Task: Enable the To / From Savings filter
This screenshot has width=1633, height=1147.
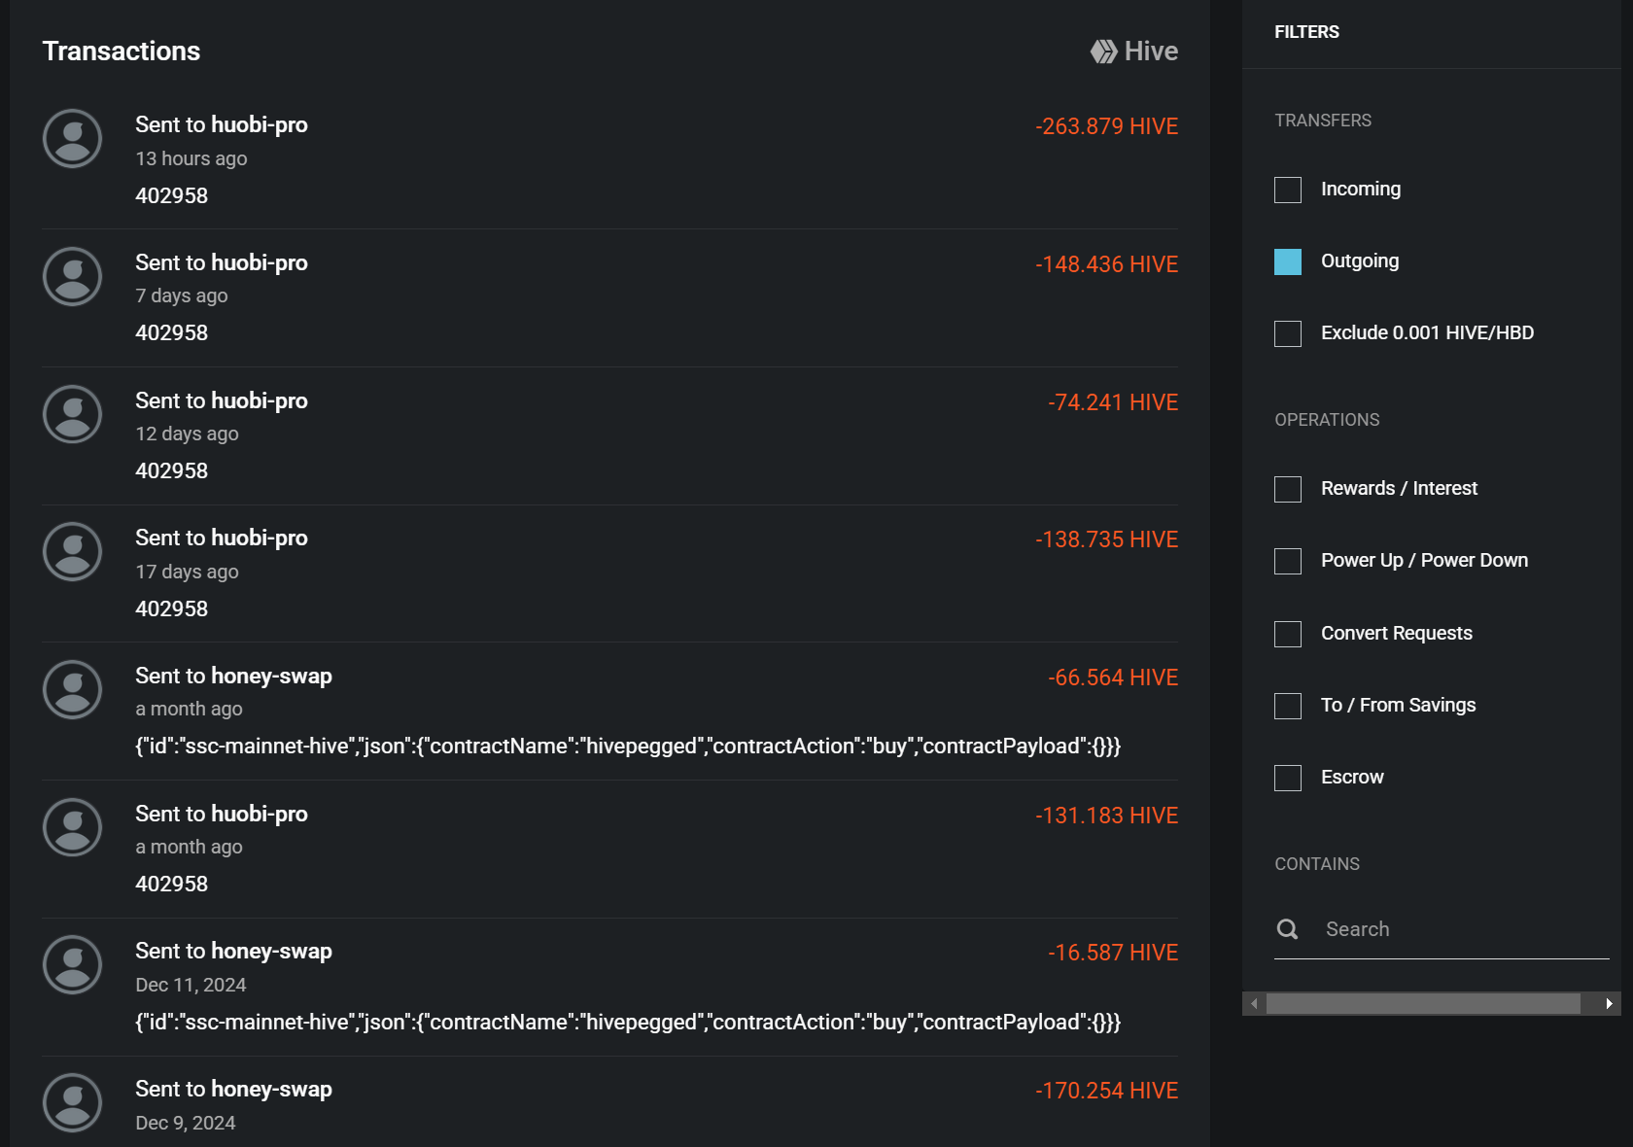Action: (1288, 706)
